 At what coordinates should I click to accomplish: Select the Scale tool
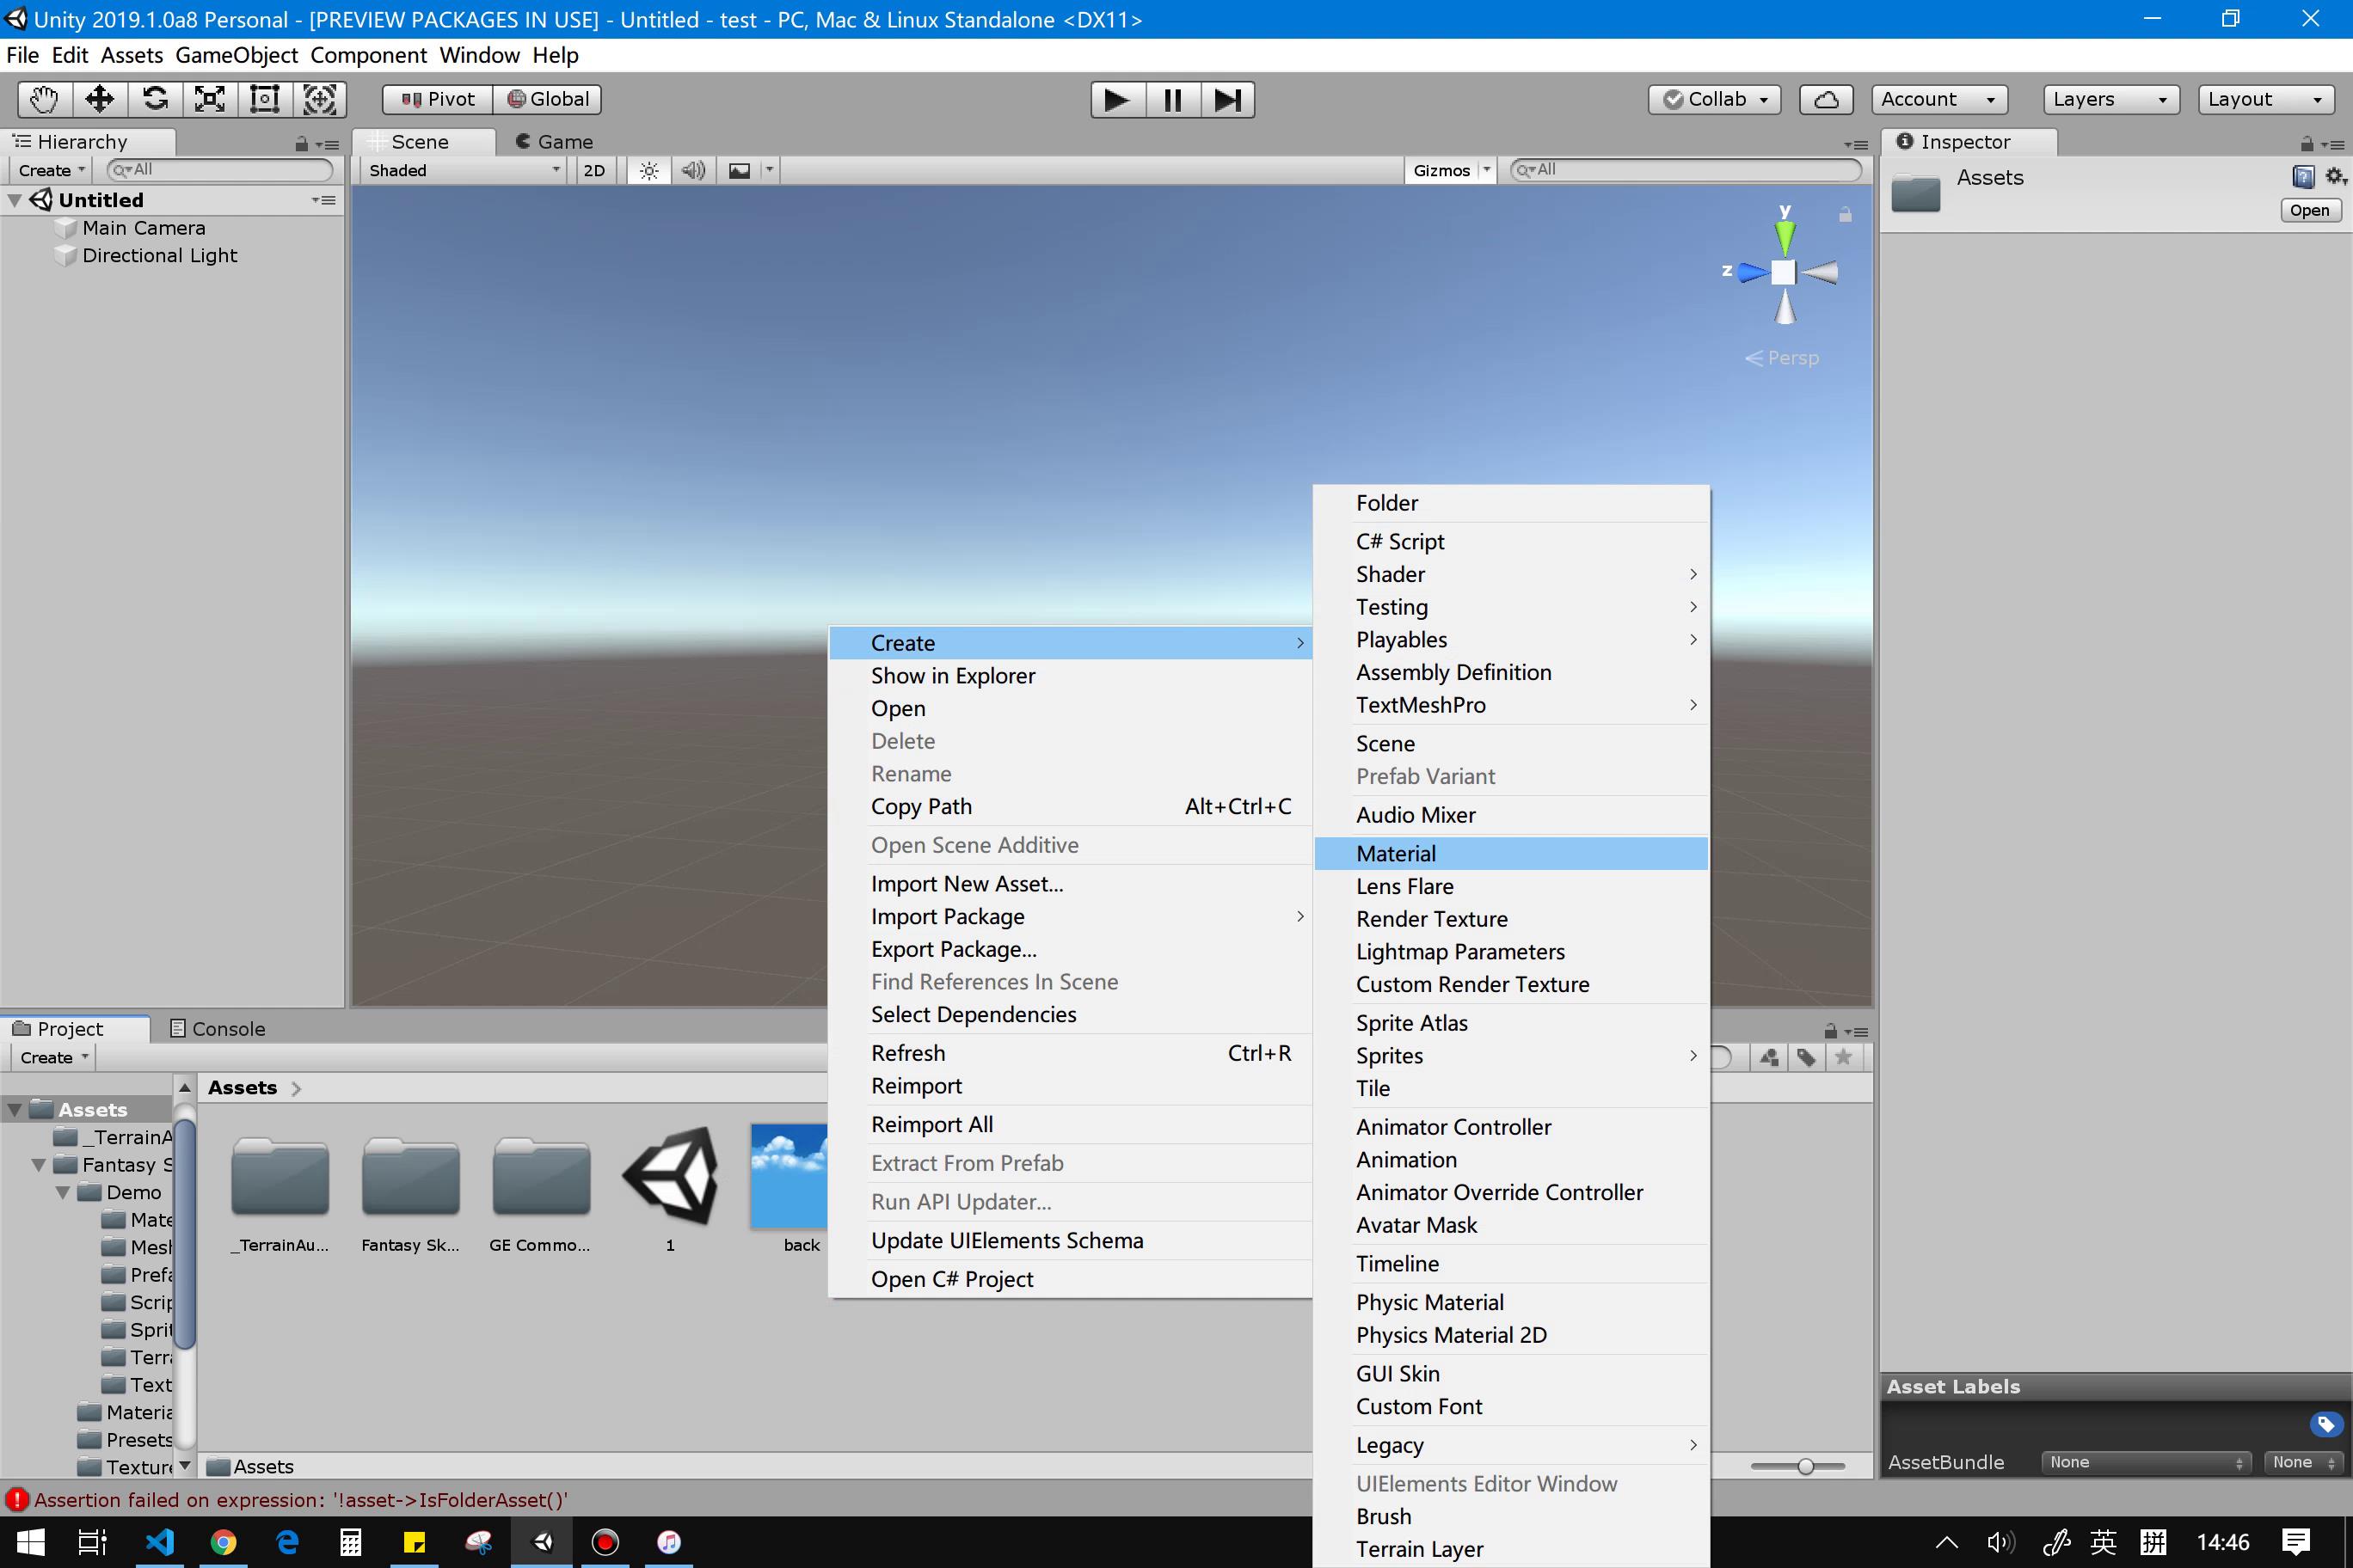tap(209, 99)
